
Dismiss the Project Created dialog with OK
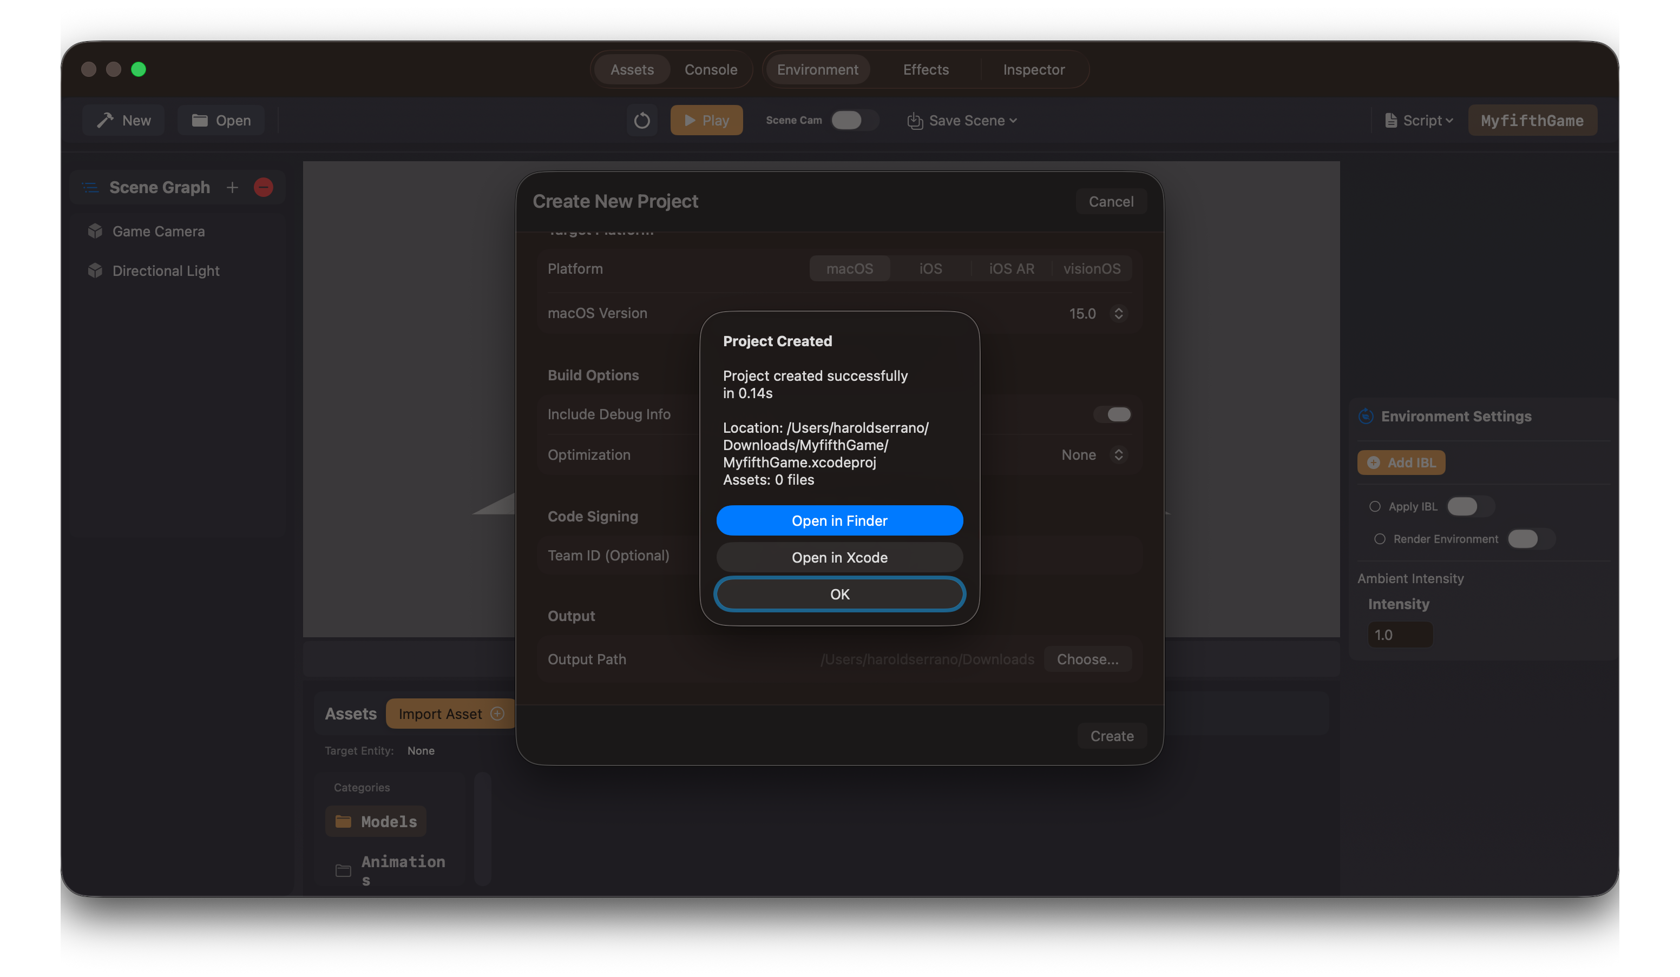pos(839,594)
